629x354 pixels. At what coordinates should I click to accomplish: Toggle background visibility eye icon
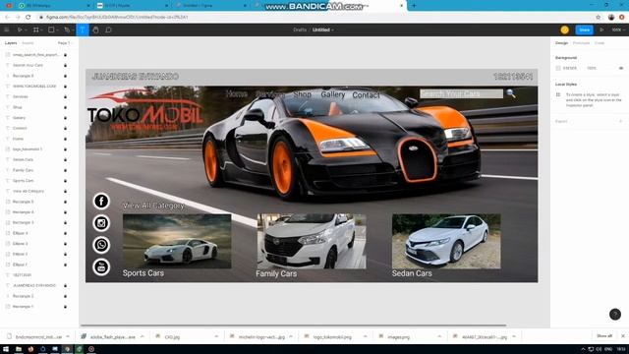tap(621, 68)
